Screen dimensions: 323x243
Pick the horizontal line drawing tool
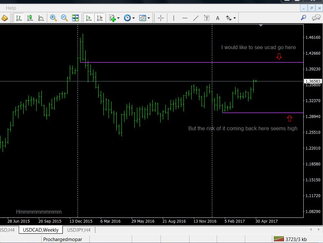point(185,18)
